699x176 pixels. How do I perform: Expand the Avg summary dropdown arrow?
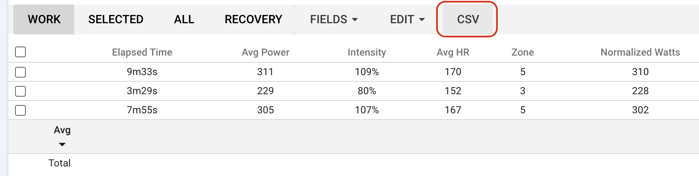click(62, 144)
